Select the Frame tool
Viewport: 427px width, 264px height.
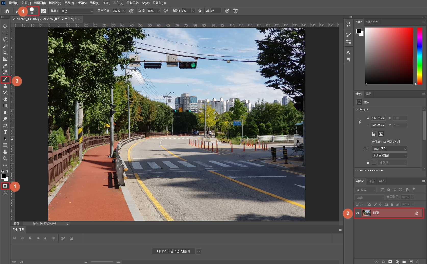pos(5,59)
